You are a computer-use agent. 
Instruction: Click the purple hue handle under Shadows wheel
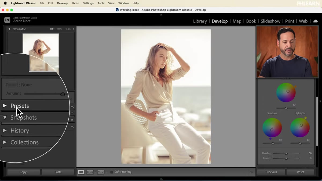coord(270,138)
